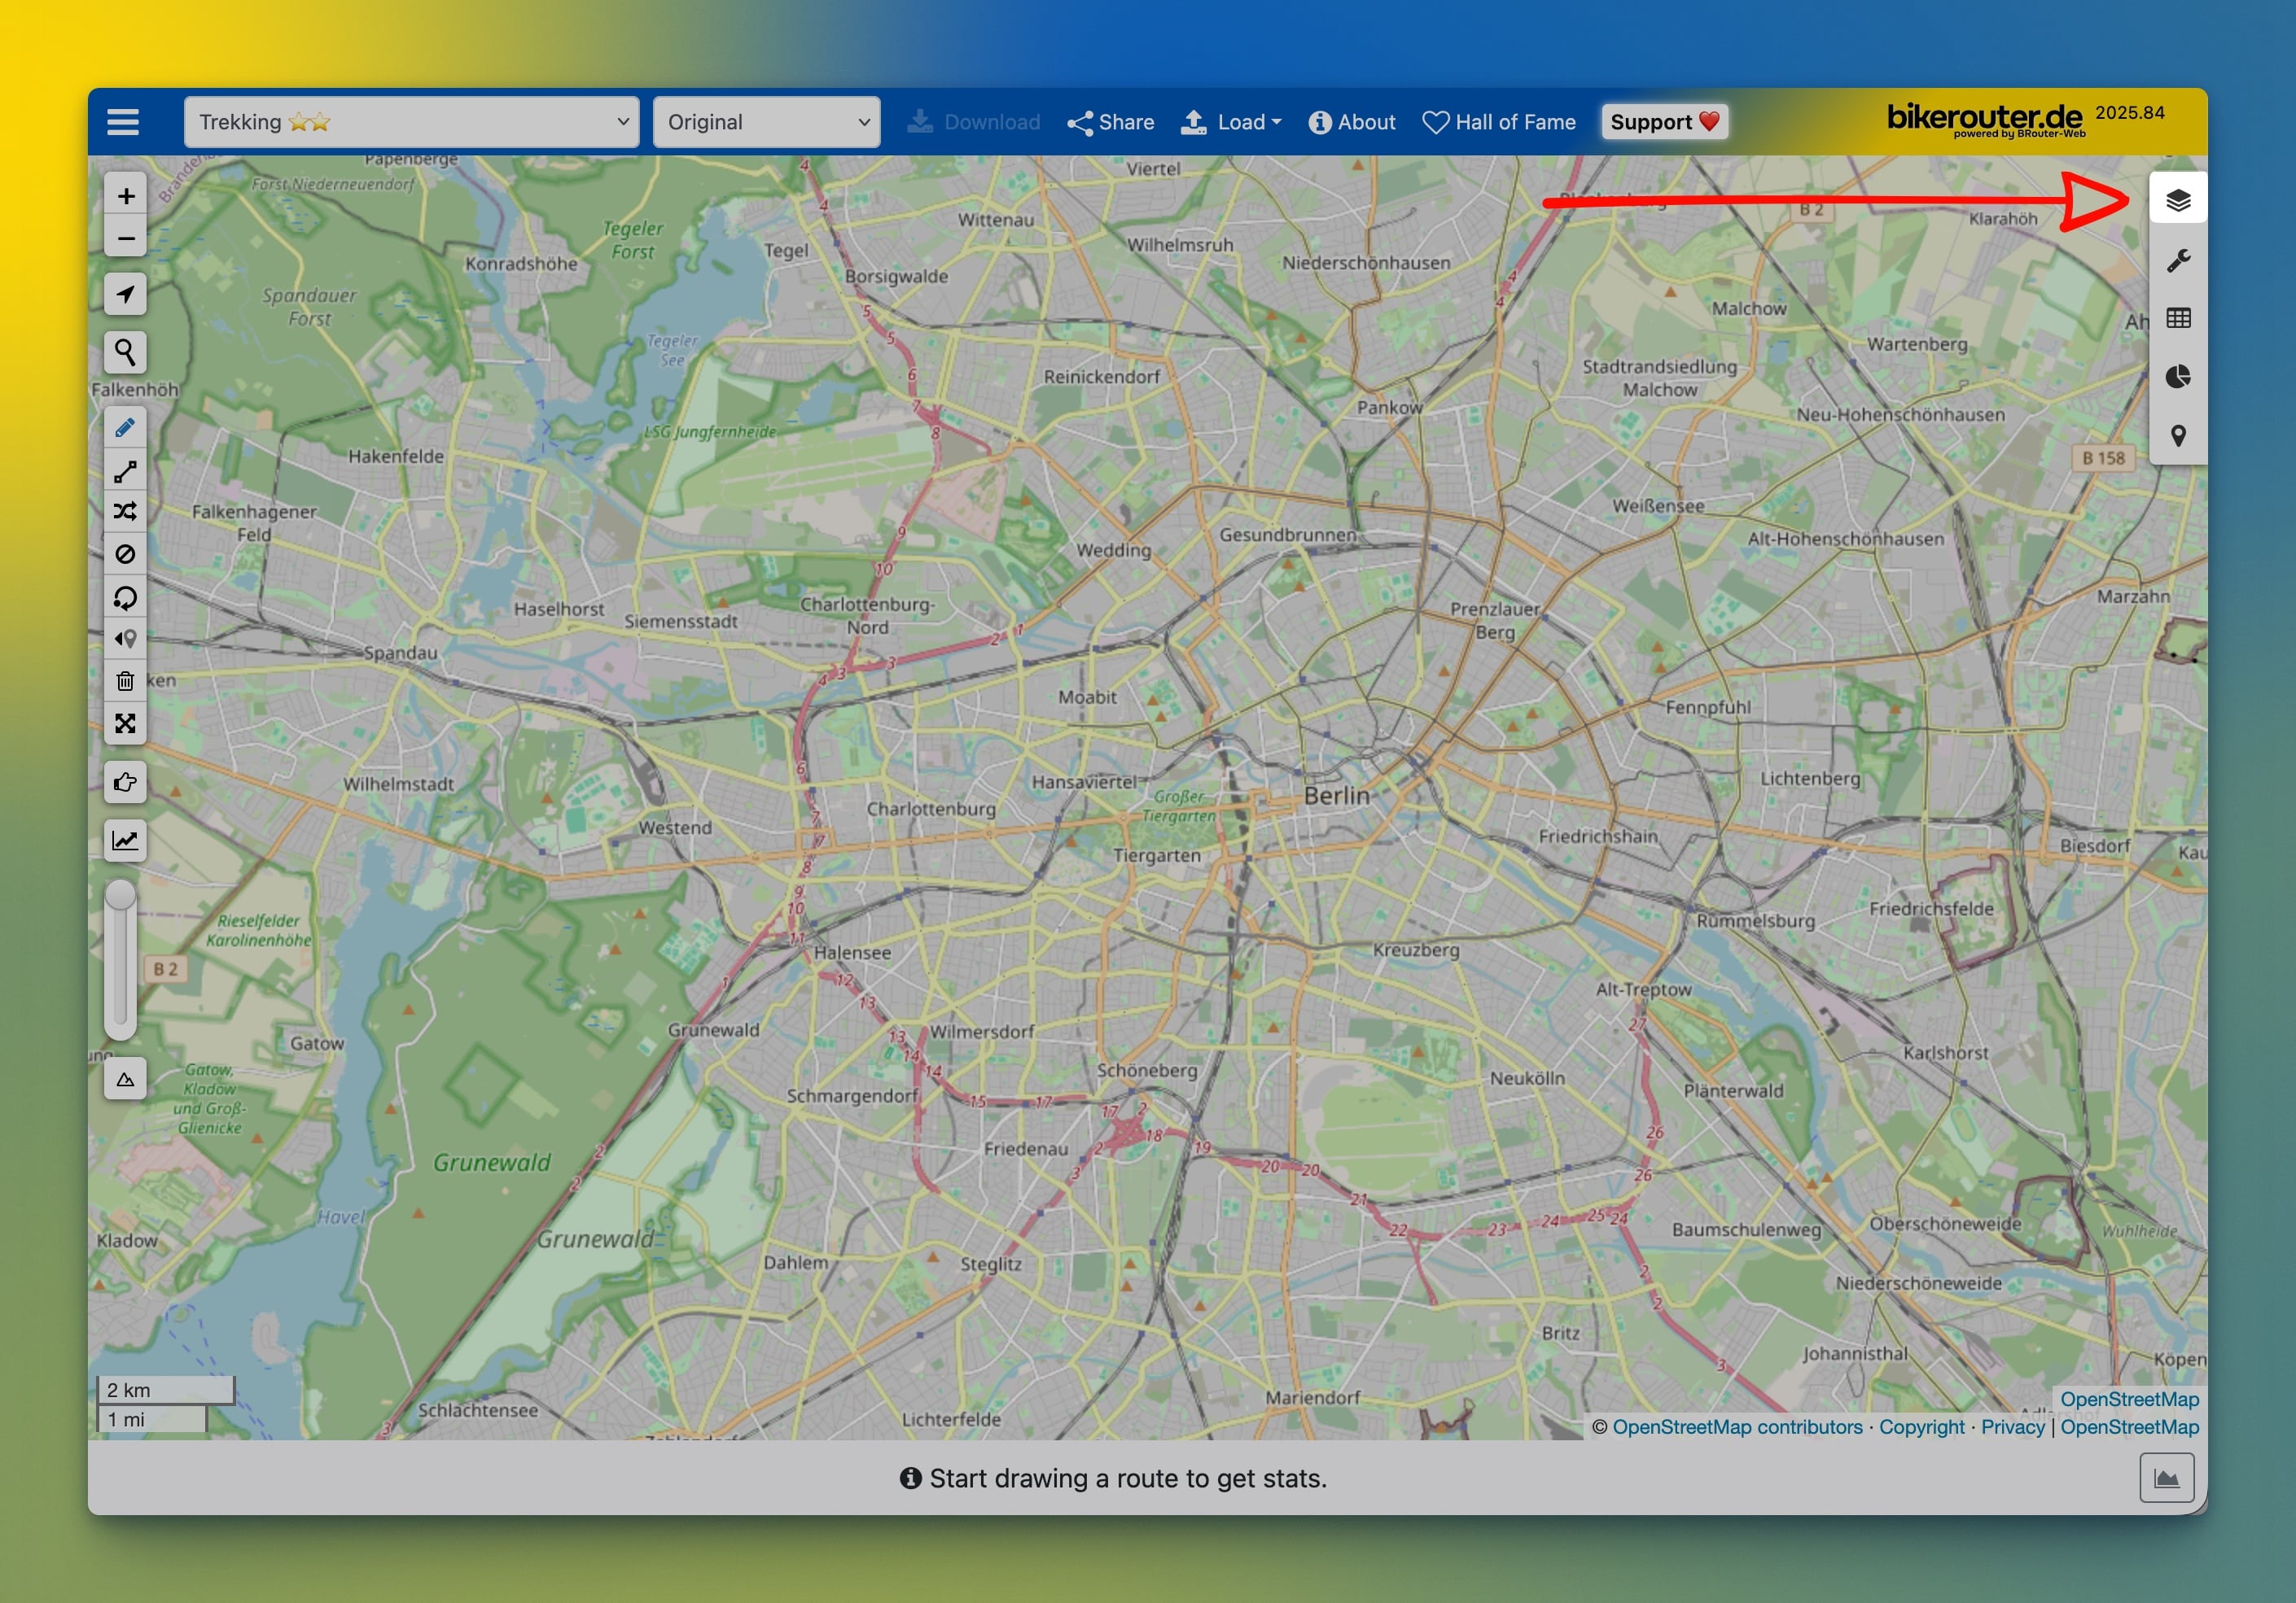2296x1603 pixels.
Task: Toggle straight line drawing mode
Action: [x=125, y=470]
